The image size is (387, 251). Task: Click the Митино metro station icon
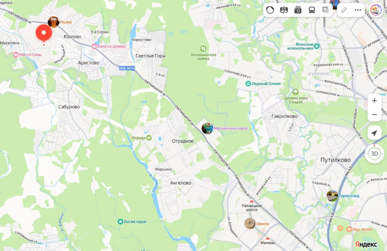(268, 238)
